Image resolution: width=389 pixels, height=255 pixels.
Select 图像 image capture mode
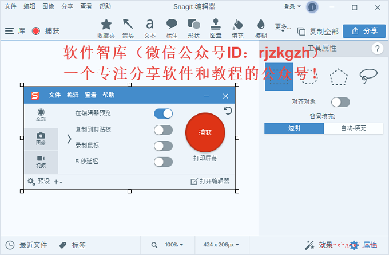pos(41,139)
